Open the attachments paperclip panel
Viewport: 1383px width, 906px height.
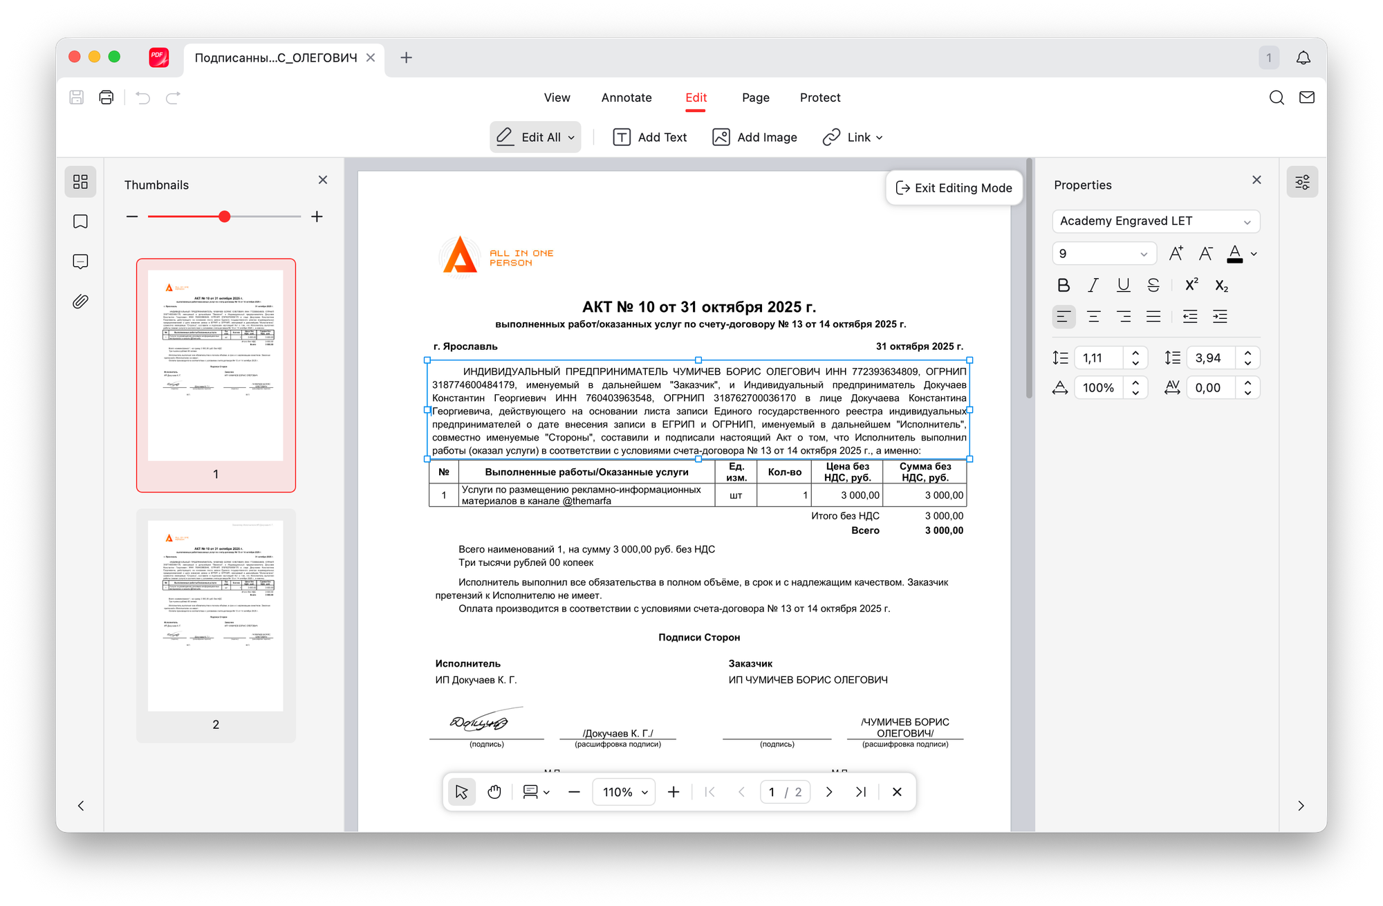point(80,302)
